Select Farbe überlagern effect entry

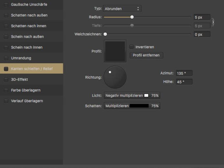(31, 90)
